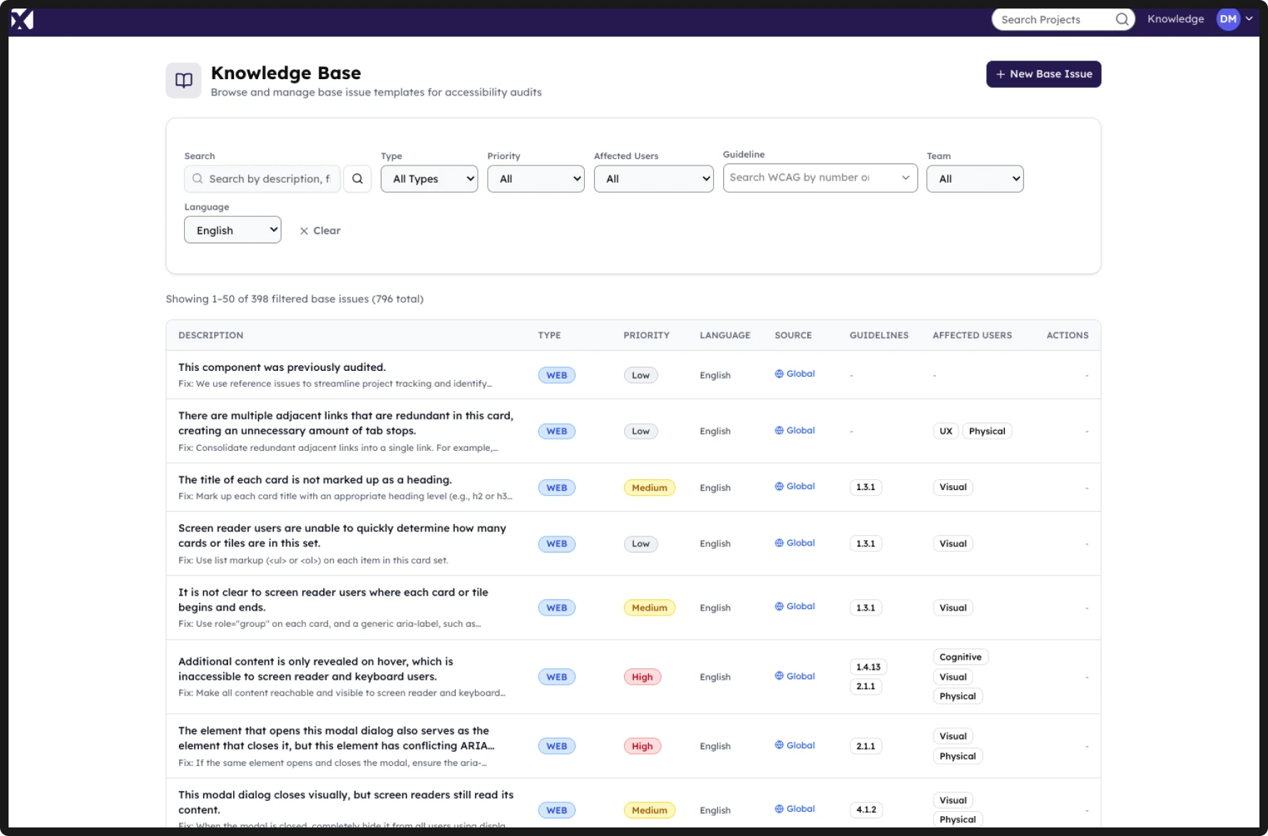
Task: Click the UX affected users tag
Action: [946, 431]
